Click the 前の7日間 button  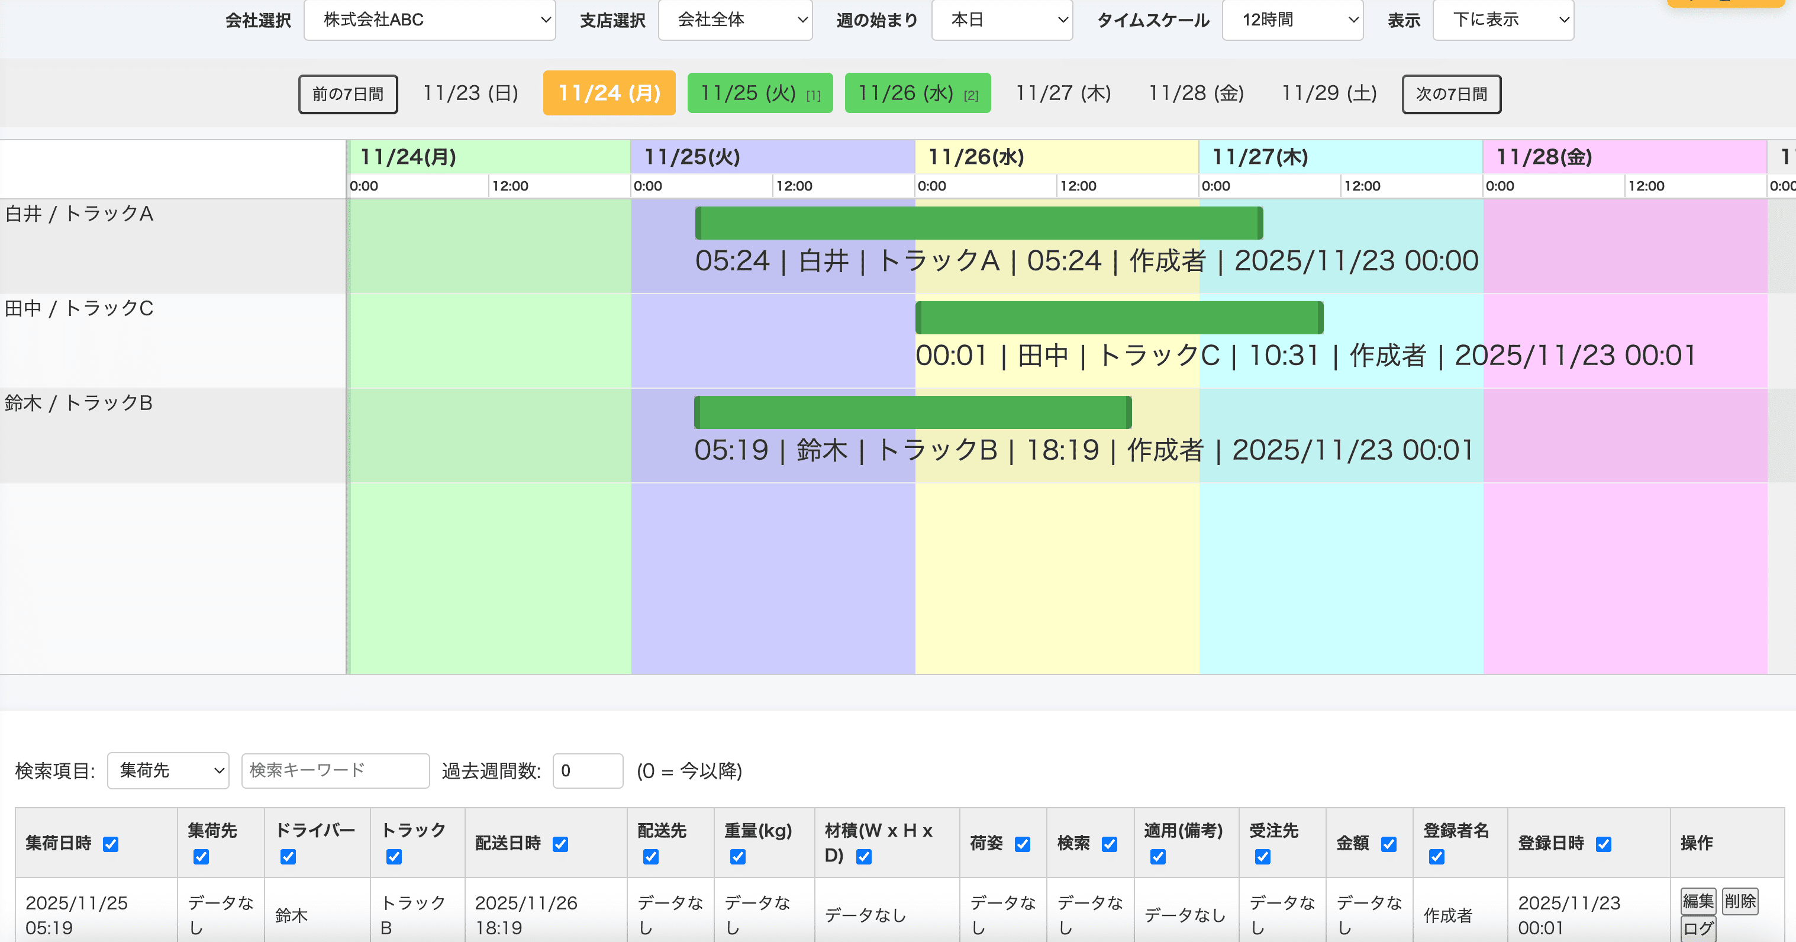coord(347,93)
